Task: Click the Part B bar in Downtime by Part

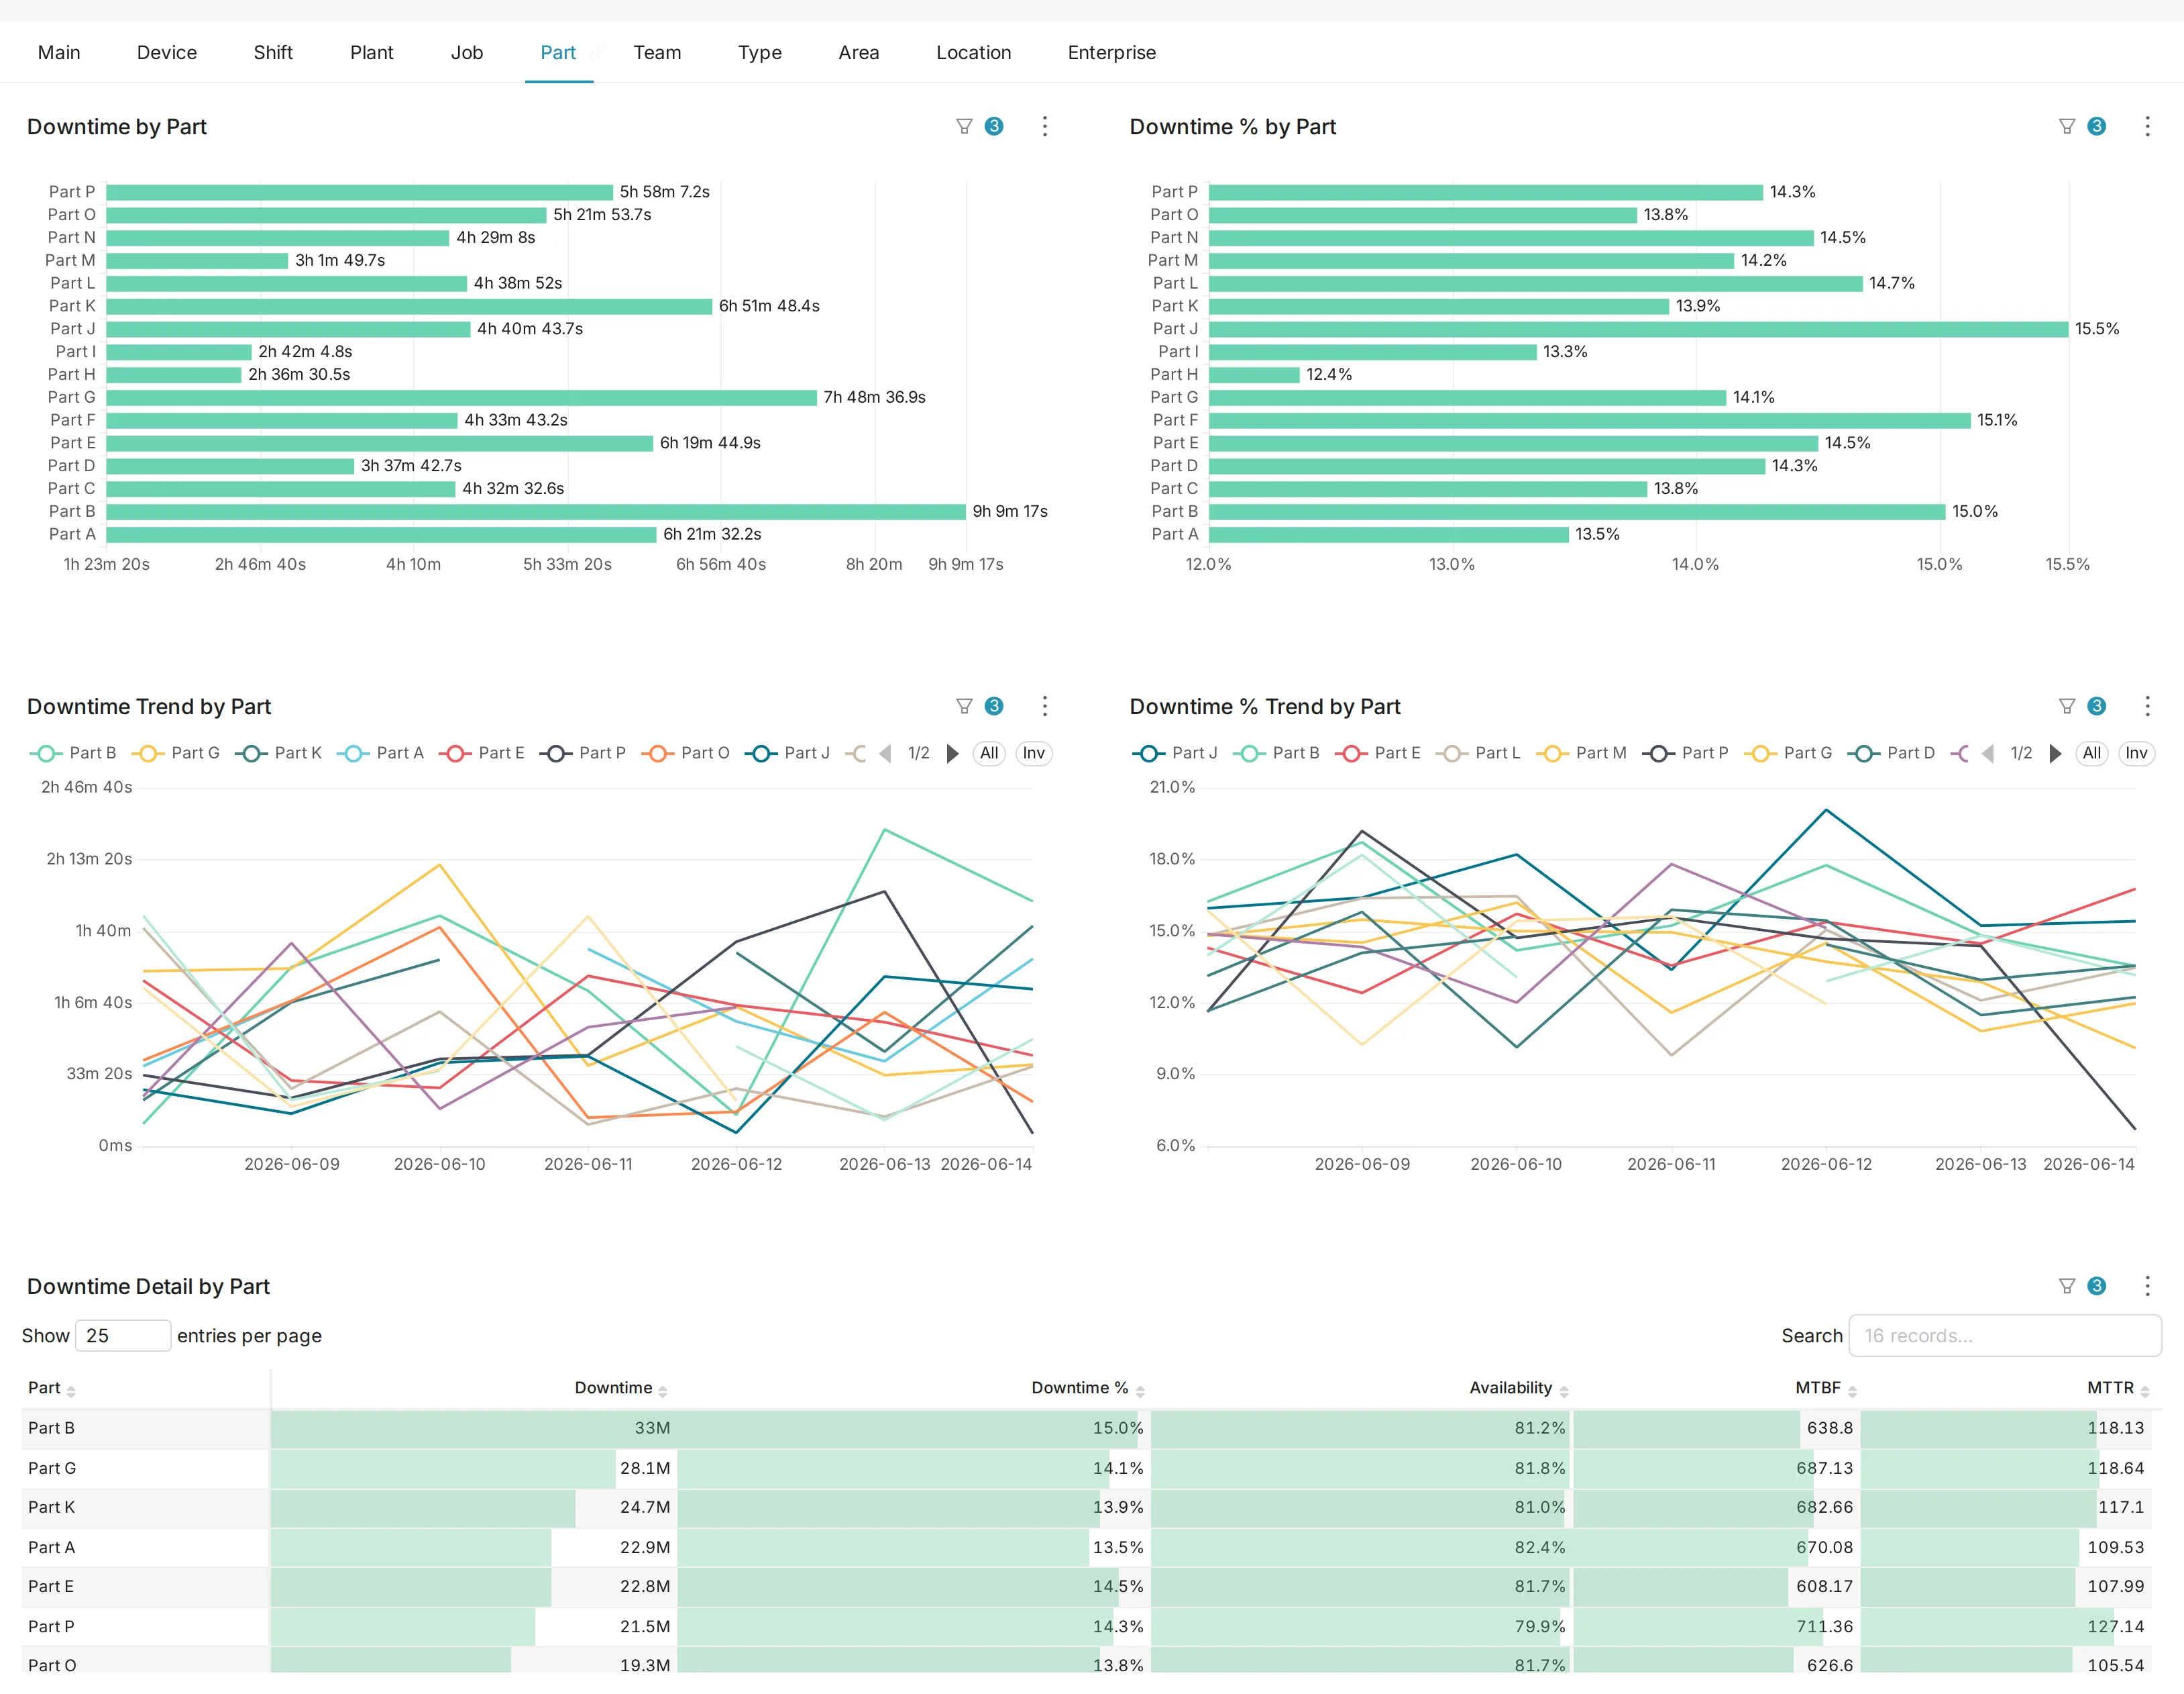Action: [536, 511]
